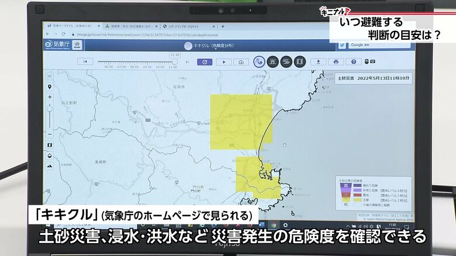Click the 土砂災害 2022年5月13日11時10分 label
This screenshot has height=256, width=456.
coord(374,78)
